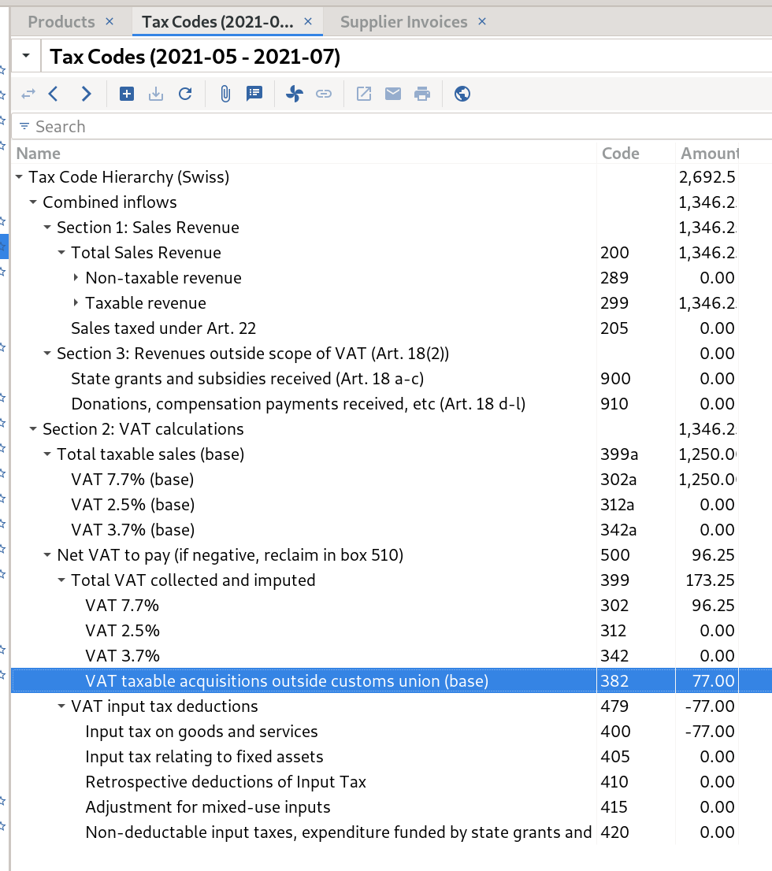Launch action via pinwheel icon
The height and width of the screenshot is (871, 772).
295,94
